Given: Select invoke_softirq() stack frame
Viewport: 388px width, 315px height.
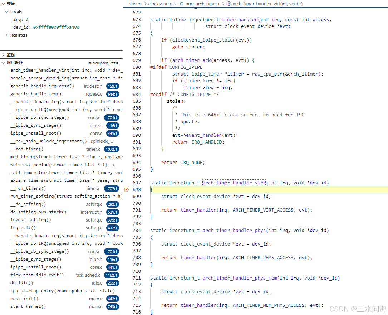Looking at the screenshot, I should click(x=62, y=220).
